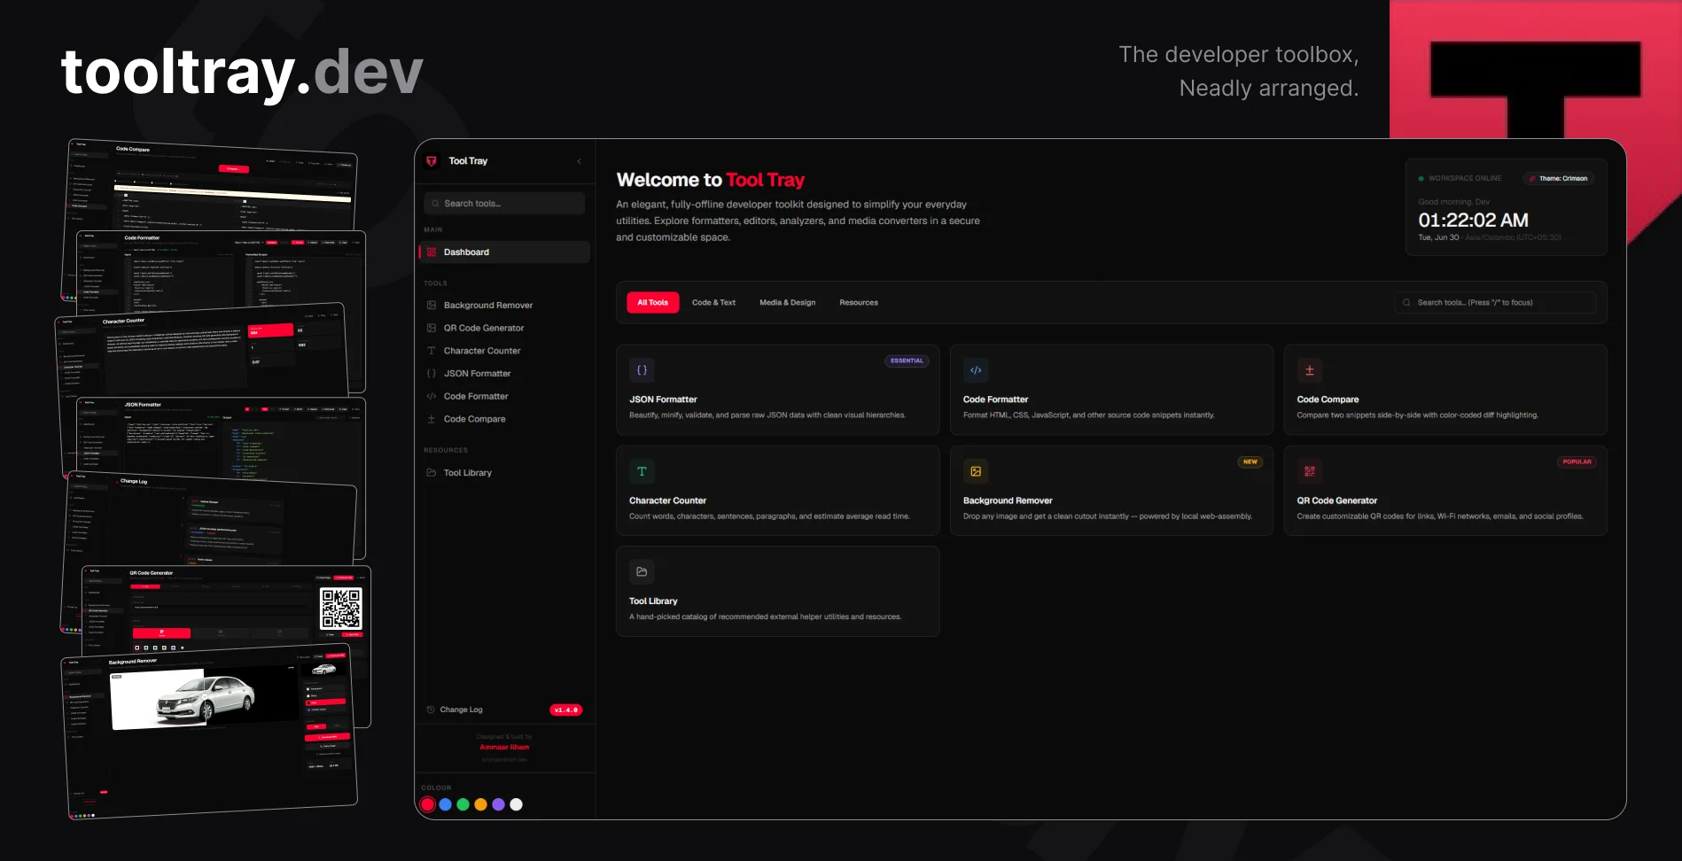Open the Background Remover card

pos(1111,491)
